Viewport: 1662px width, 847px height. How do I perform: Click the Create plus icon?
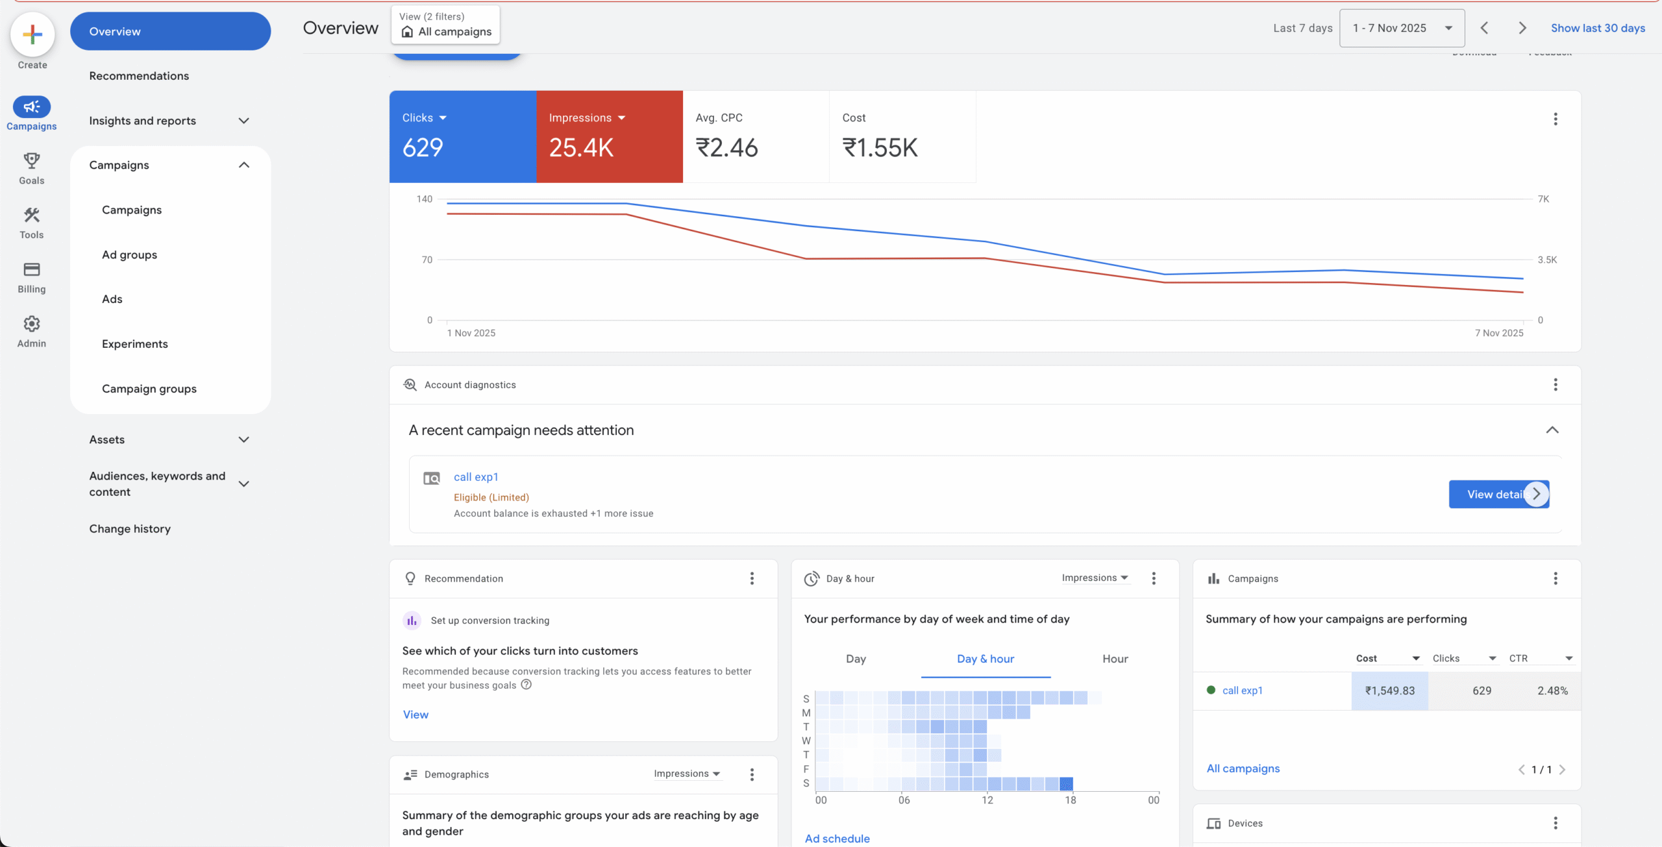[32, 34]
